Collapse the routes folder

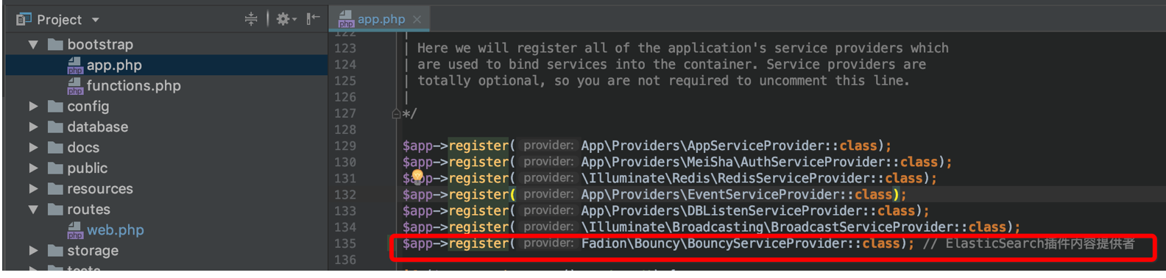point(33,210)
